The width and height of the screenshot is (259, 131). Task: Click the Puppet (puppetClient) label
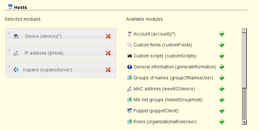tap(156, 111)
